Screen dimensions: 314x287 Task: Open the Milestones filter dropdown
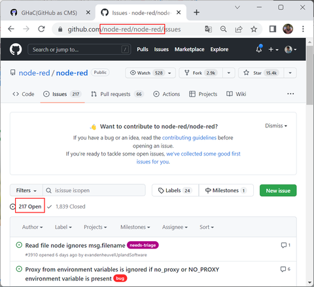[x=135, y=227]
